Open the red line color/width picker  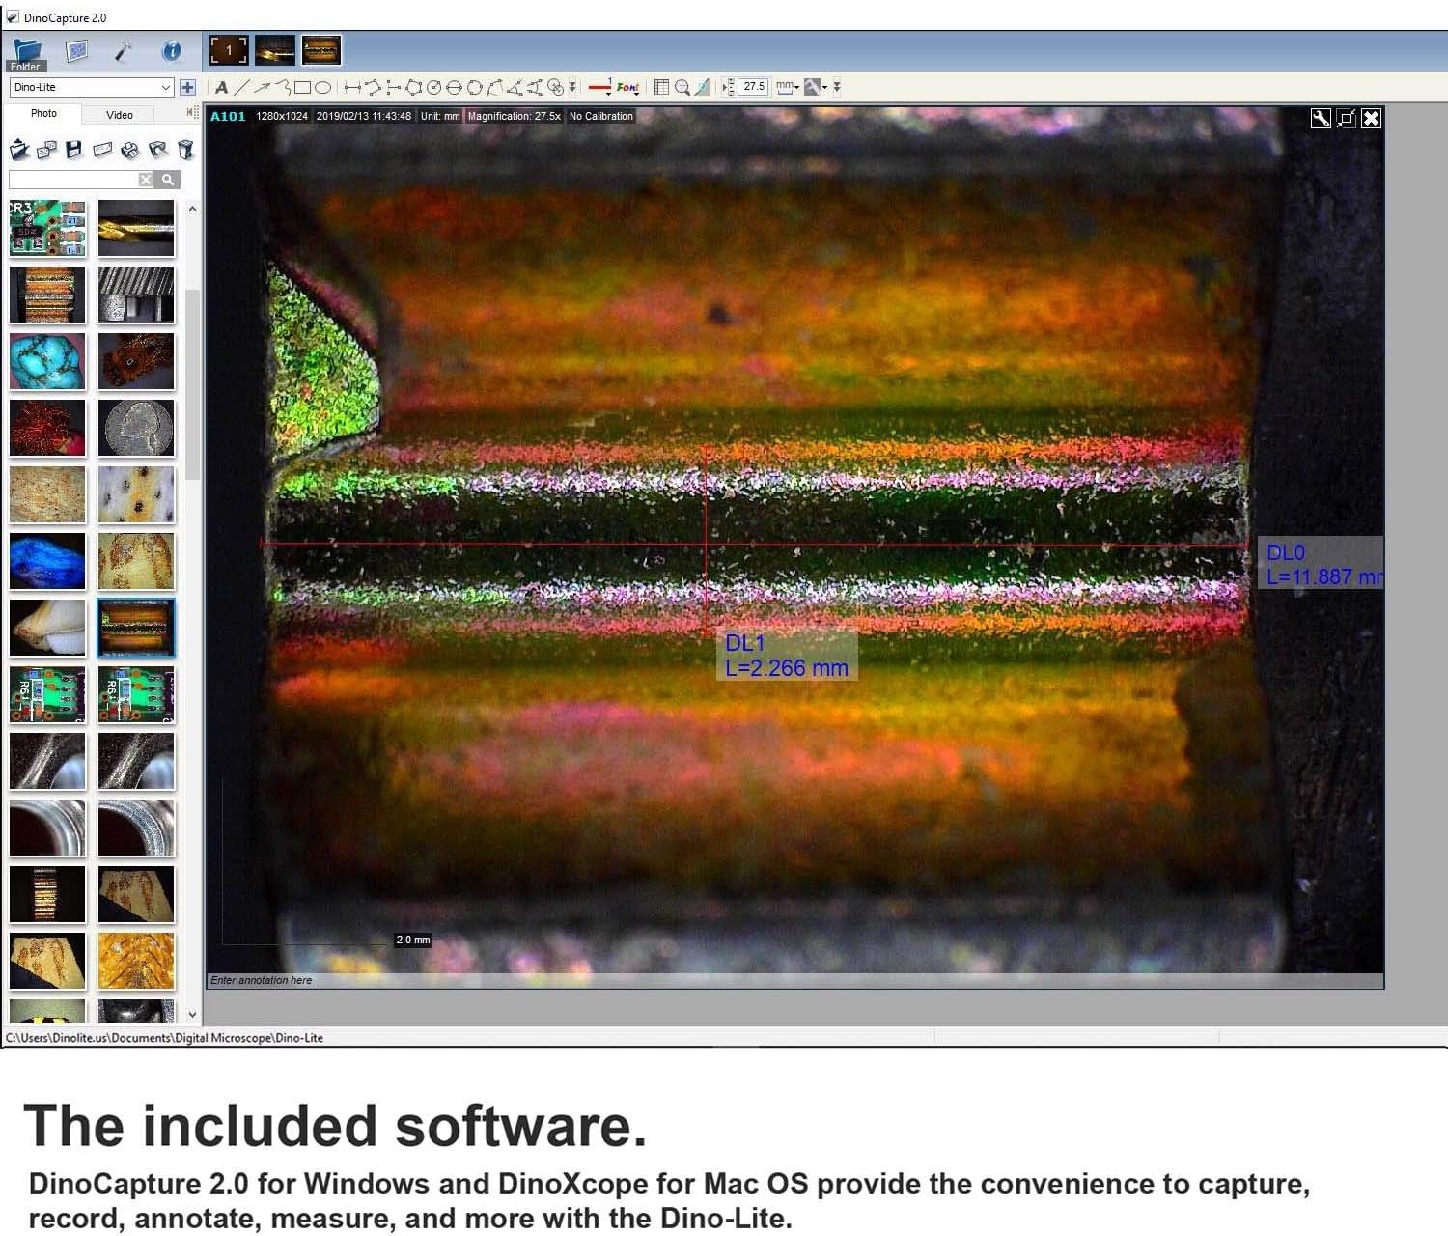pyautogui.click(x=599, y=88)
